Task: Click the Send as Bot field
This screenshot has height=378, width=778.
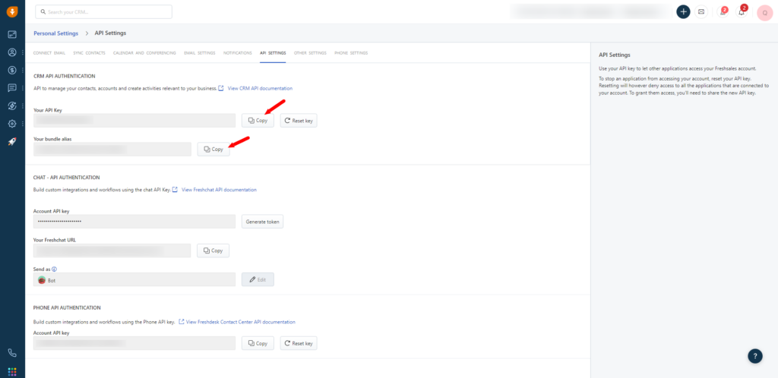Action: (x=134, y=279)
